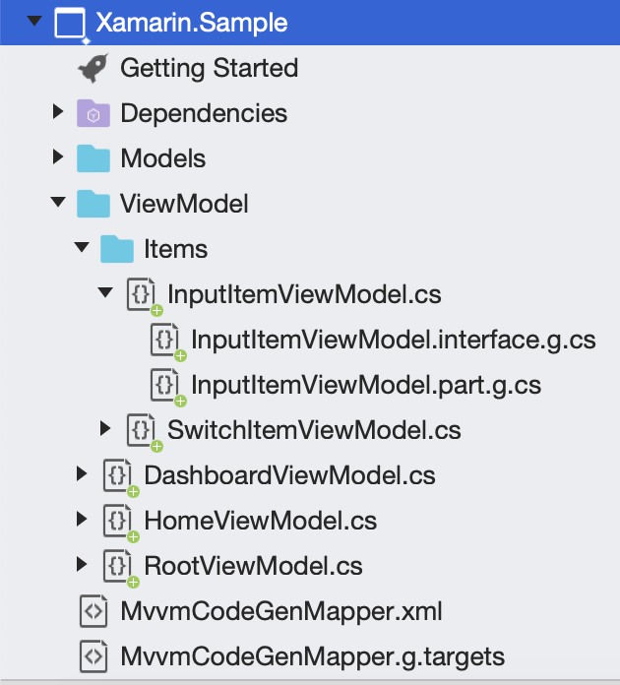
Task: Click the MvvmCodeGenMapper.xml file icon
Action: pos(93,611)
